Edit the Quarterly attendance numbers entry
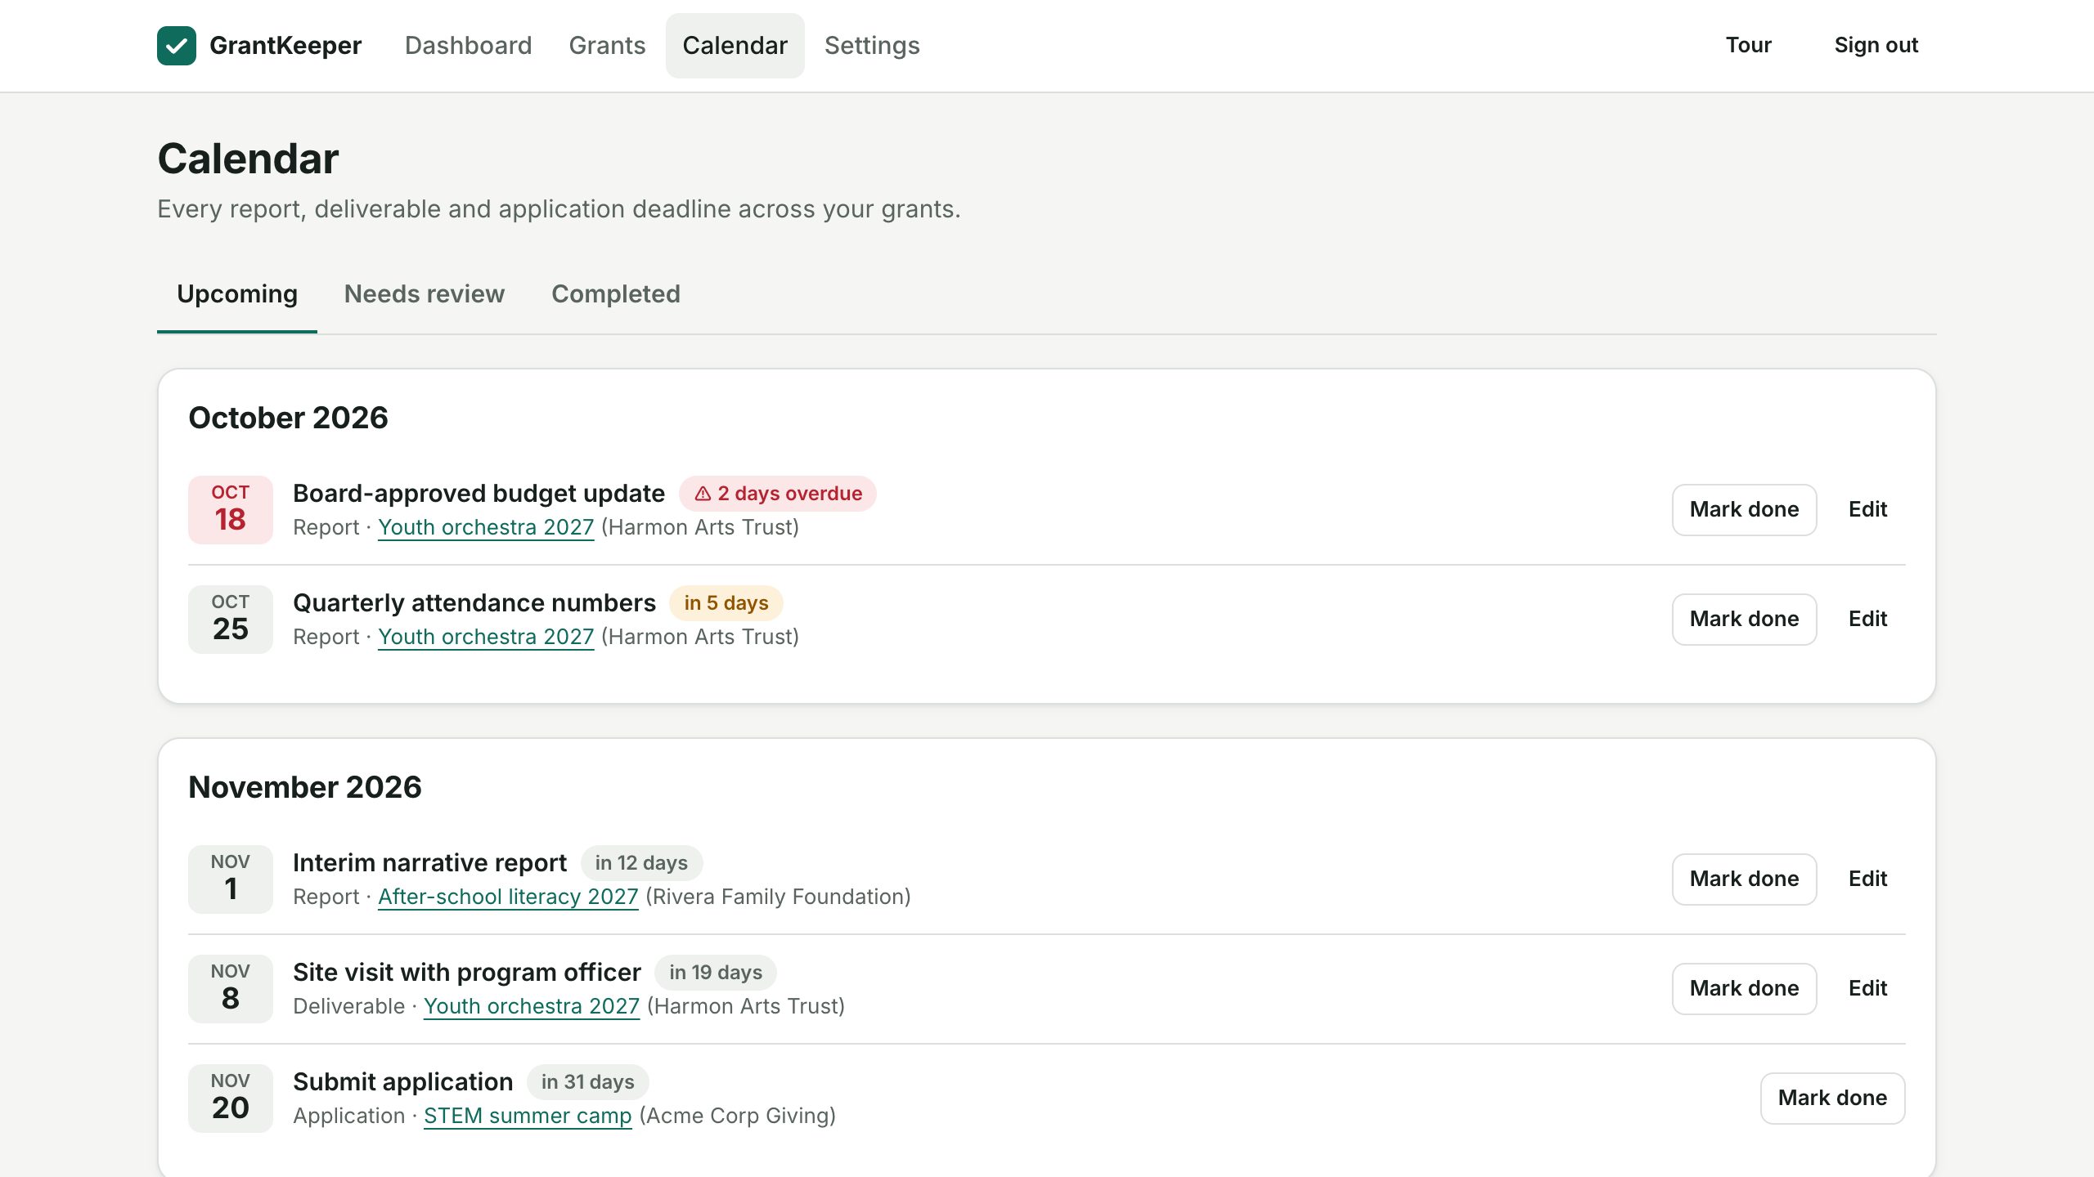Screen dimensions: 2094x1177 pos(1867,620)
